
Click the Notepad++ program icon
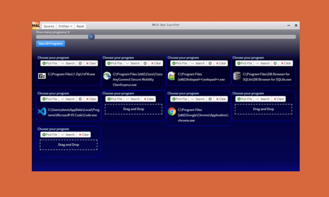172,76
